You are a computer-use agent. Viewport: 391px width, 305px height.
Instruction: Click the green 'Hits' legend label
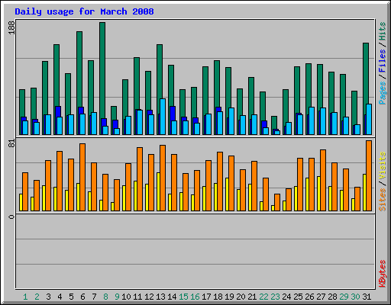pos(382,31)
